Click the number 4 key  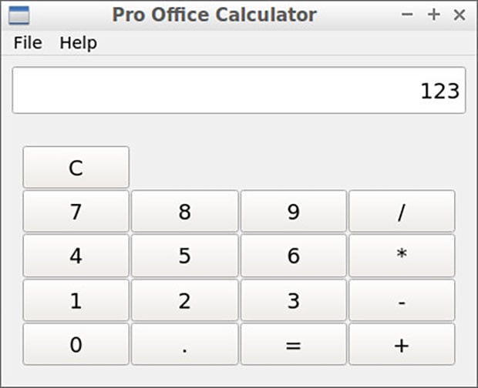click(76, 256)
